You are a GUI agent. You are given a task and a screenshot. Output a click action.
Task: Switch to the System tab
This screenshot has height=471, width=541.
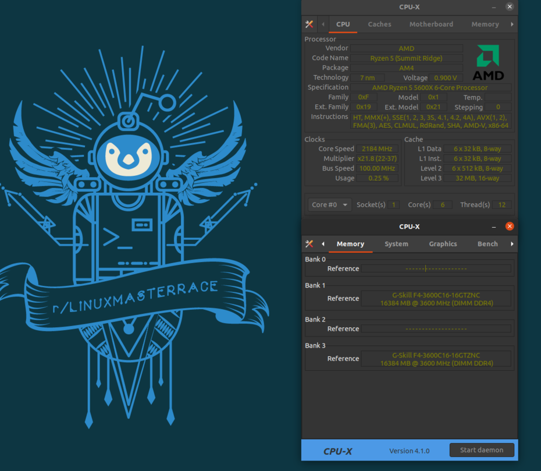point(396,244)
